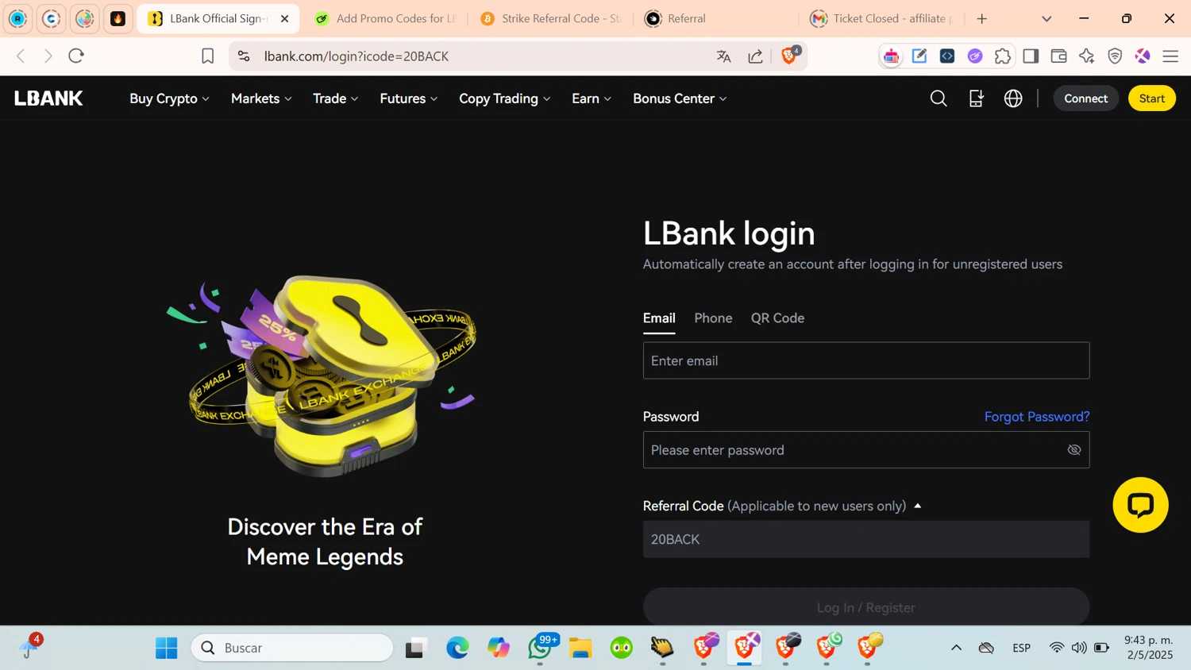Open Leo AI sparkle icon
Image resolution: width=1191 pixels, height=670 pixels.
click(x=1086, y=56)
